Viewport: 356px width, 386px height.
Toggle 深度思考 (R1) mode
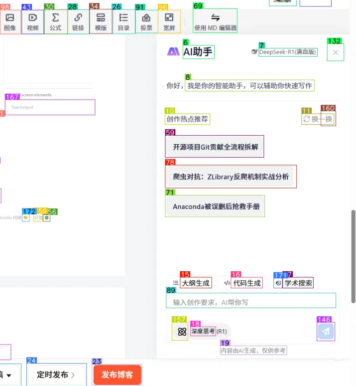[202, 331]
